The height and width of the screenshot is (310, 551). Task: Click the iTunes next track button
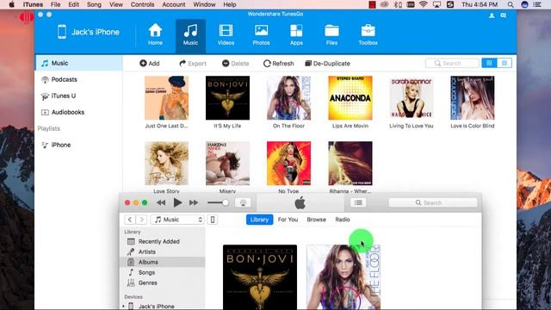click(194, 203)
